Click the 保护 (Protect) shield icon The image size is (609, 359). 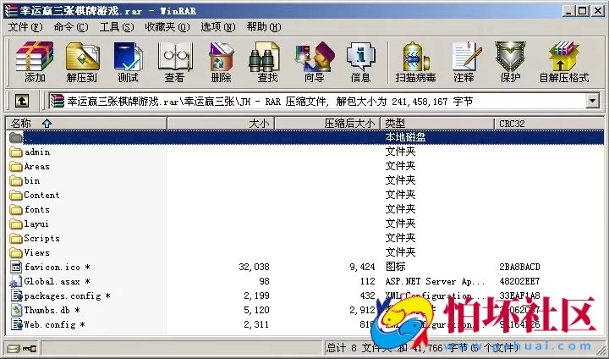(510, 62)
